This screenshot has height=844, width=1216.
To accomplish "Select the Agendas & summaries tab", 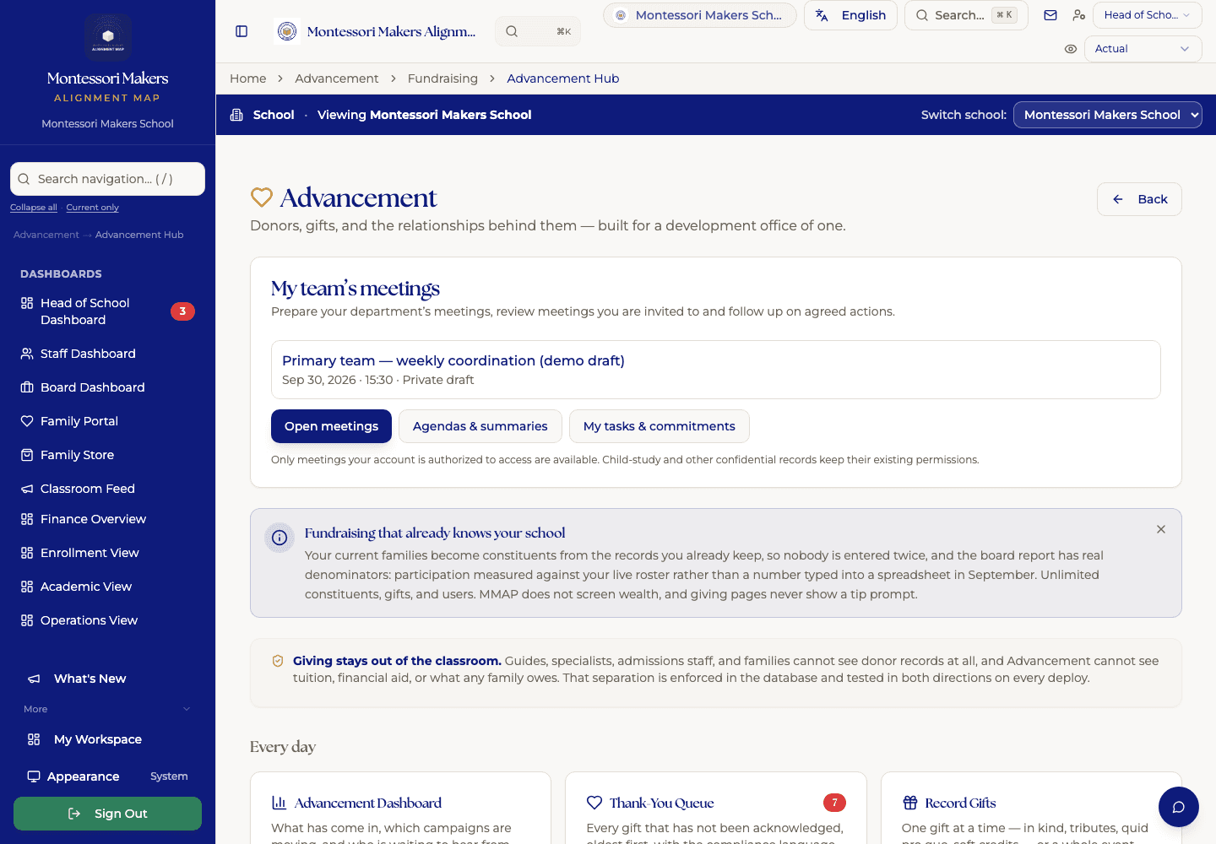I will tap(480, 426).
